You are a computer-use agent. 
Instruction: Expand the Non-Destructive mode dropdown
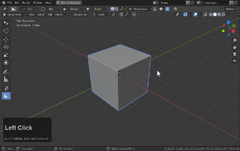pos(140,9)
